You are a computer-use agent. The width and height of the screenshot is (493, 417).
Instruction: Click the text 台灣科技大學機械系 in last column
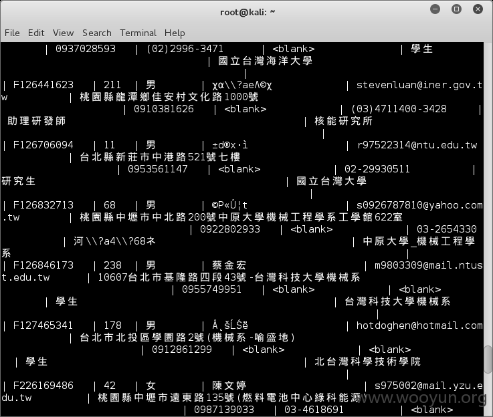pos(397,301)
